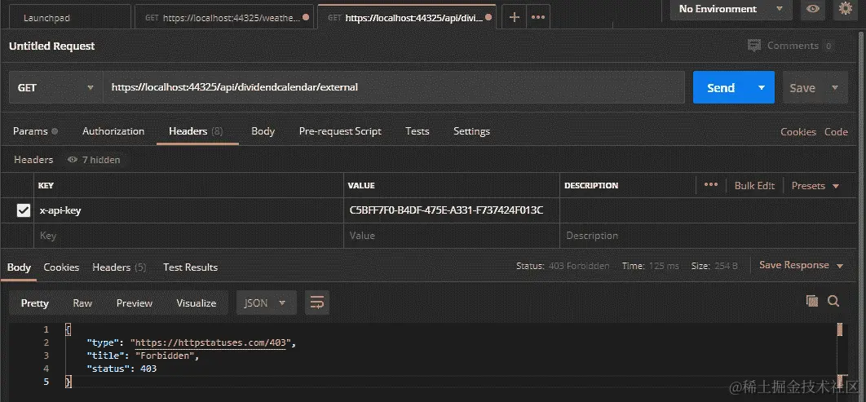Open the response Headers (5) tab

[x=119, y=267]
